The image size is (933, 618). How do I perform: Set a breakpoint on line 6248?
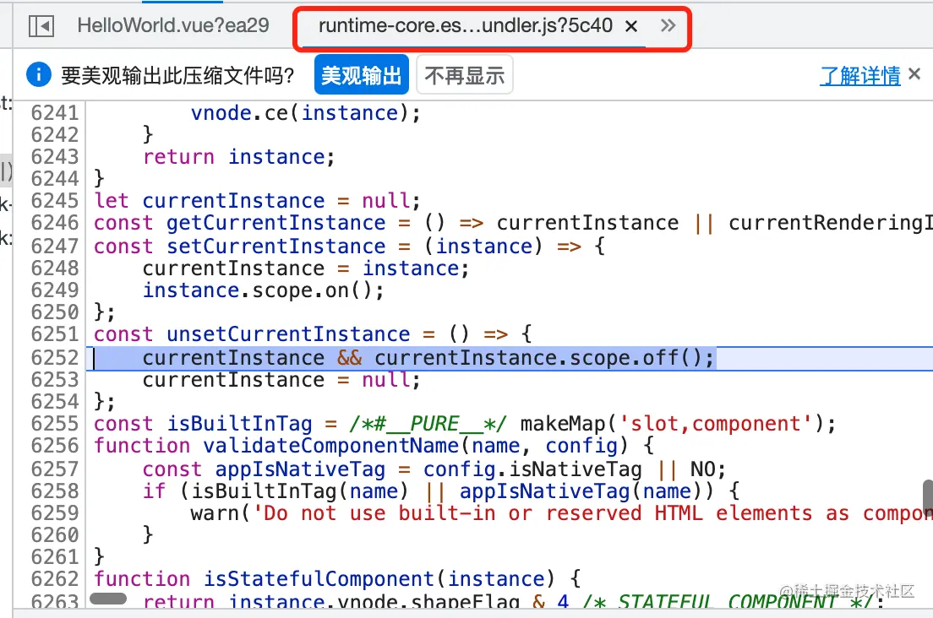coord(55,268)
